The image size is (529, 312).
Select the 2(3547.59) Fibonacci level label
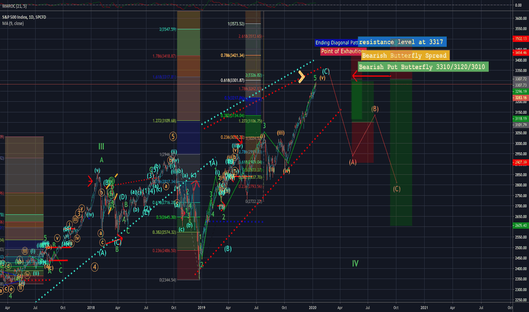(x=167, y=29)
